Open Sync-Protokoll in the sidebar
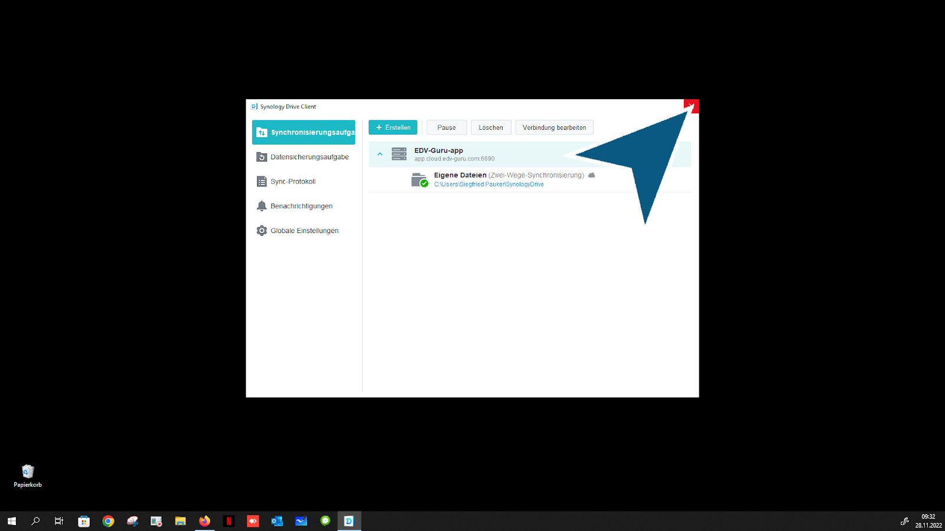The image size is (945, 531). (x=304, y=182)
